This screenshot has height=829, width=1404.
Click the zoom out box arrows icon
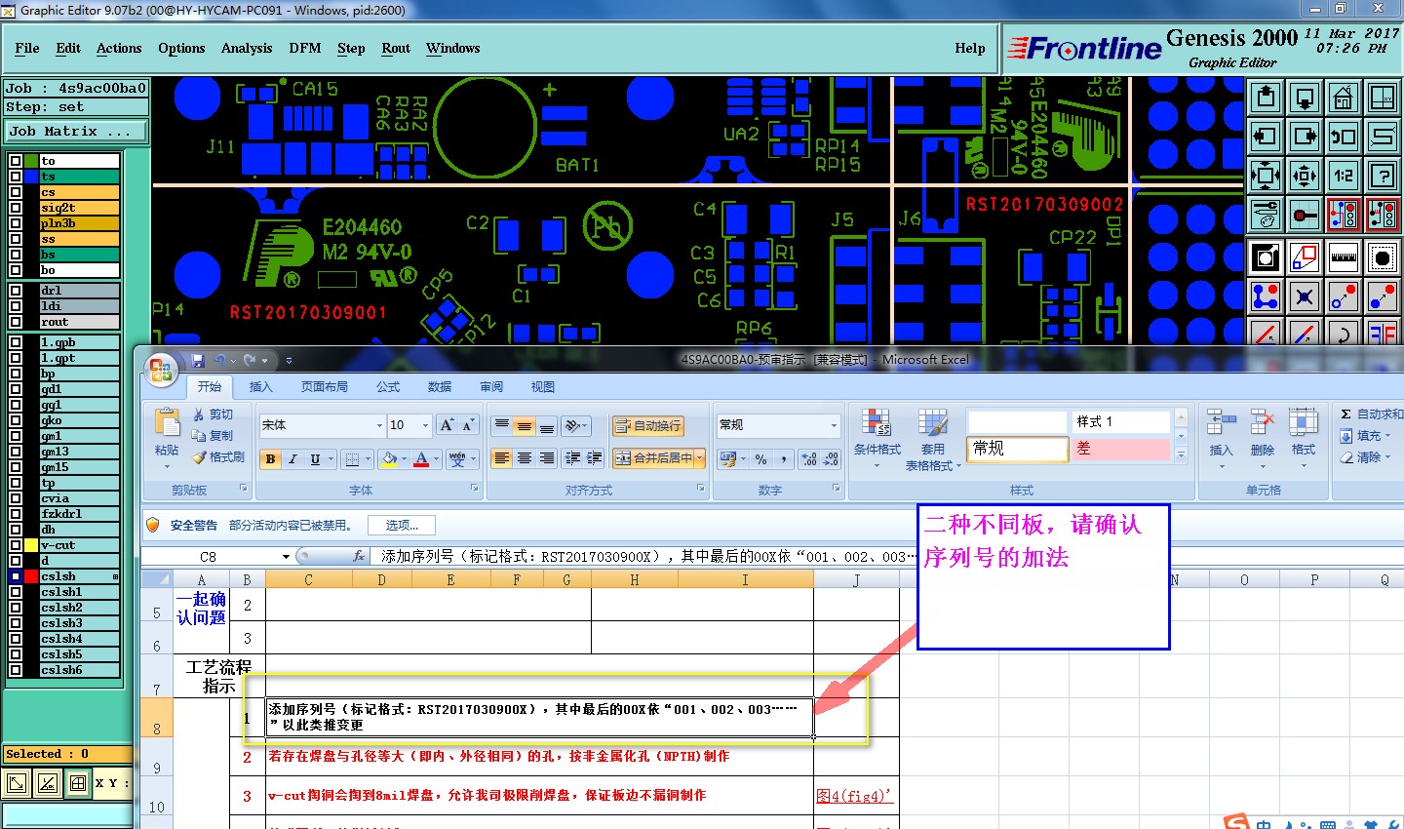click(x=1305, y=176)
